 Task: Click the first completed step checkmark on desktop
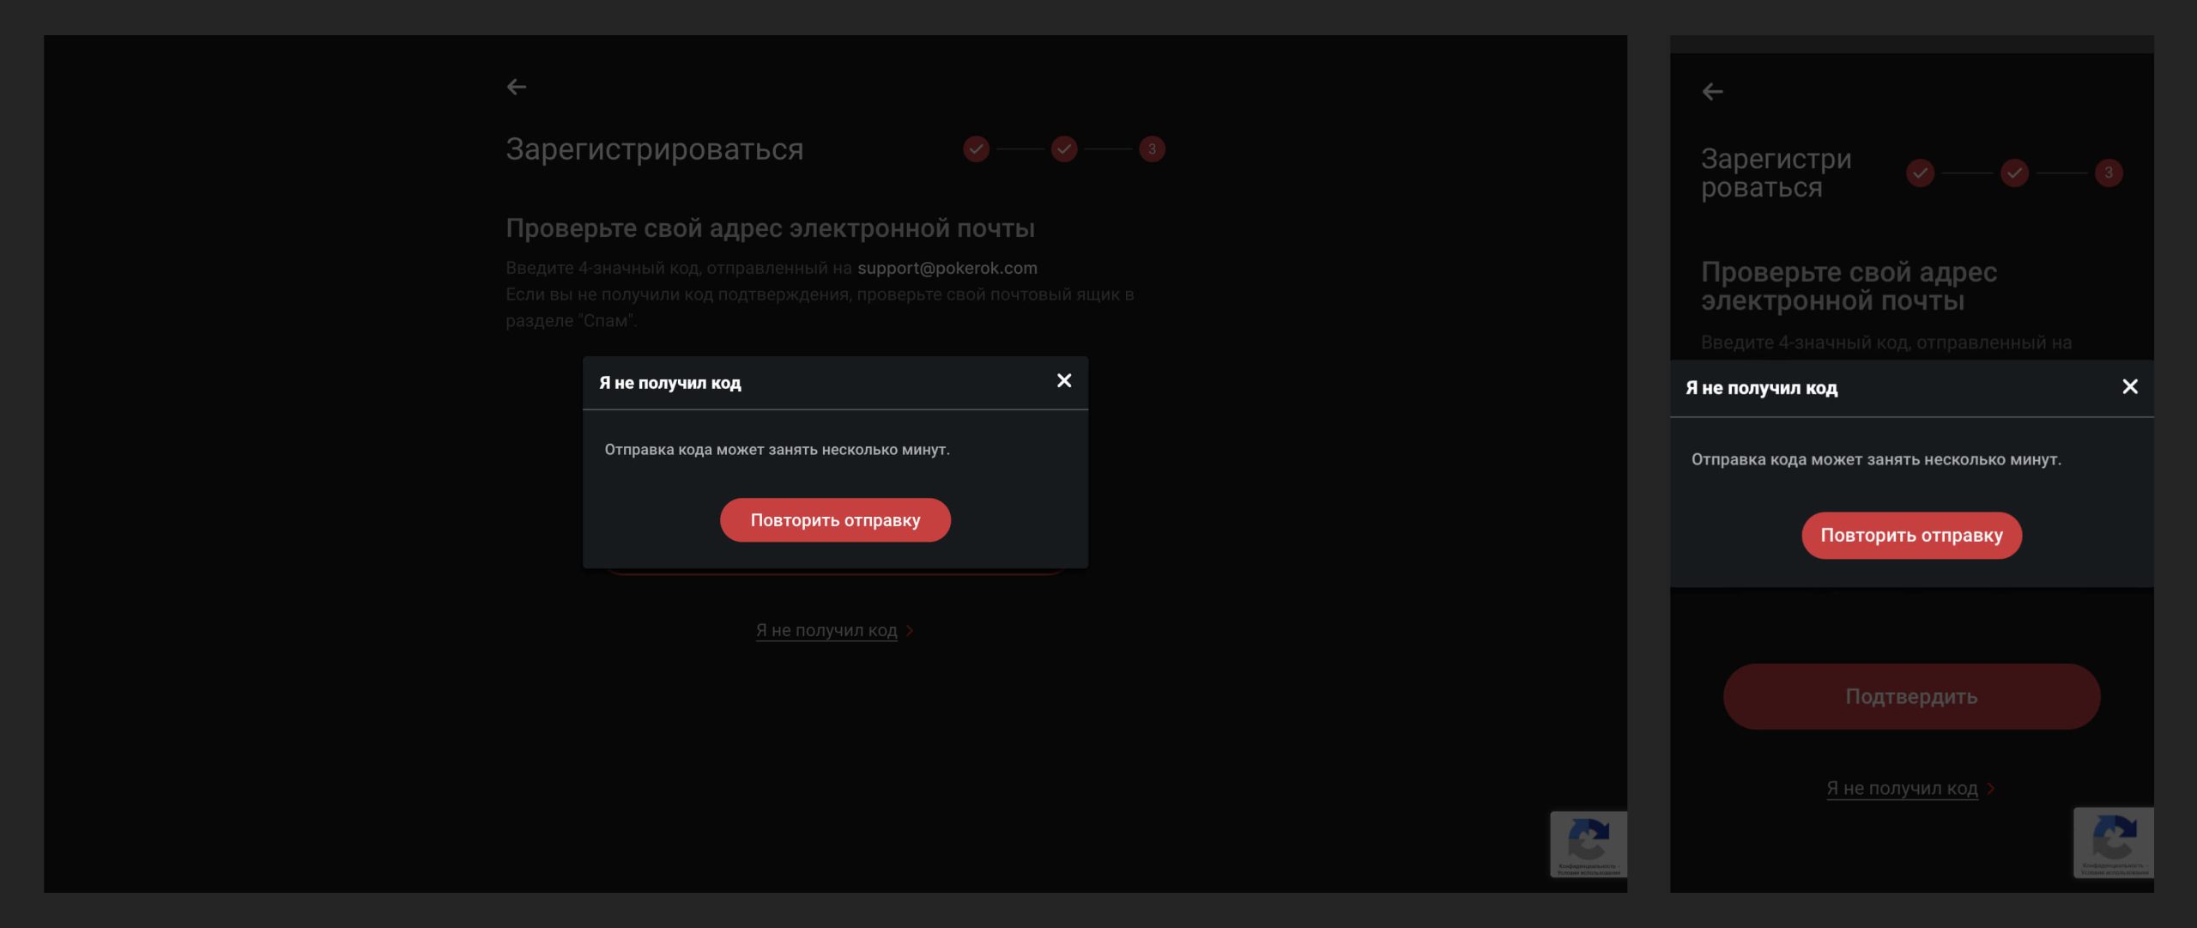[x=975, y=149]
